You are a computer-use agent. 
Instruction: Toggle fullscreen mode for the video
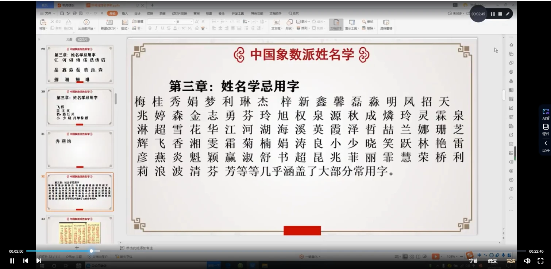(540, 261)
